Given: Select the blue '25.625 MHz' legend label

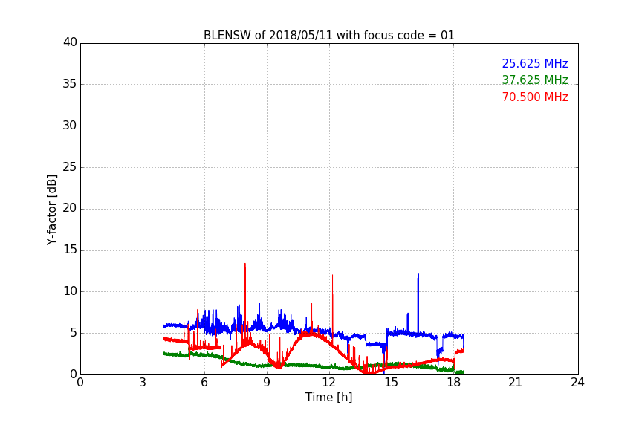Looking at the screenshot, I should (535, 63).
